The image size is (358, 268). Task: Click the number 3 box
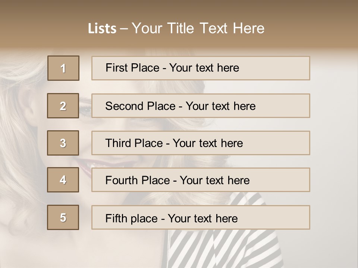[x=63, y=143]
